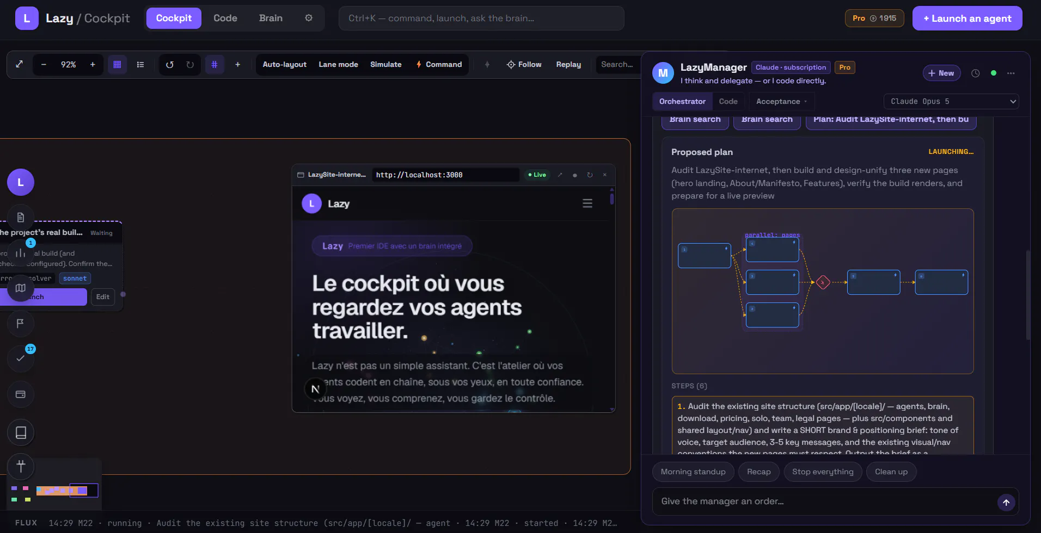Select the Cockpit tab
The image size is (1041, 533).
click(174, 18)
